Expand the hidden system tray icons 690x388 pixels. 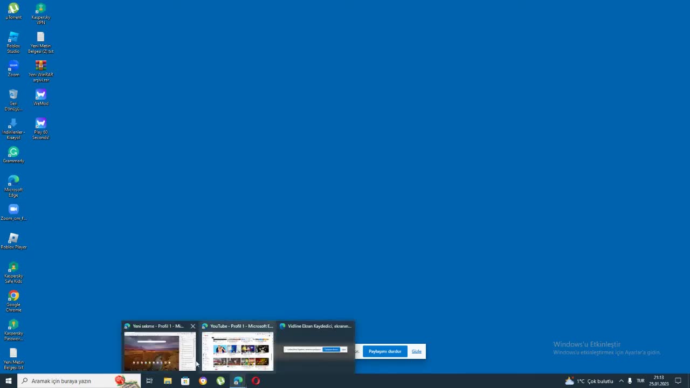point(621,381)
